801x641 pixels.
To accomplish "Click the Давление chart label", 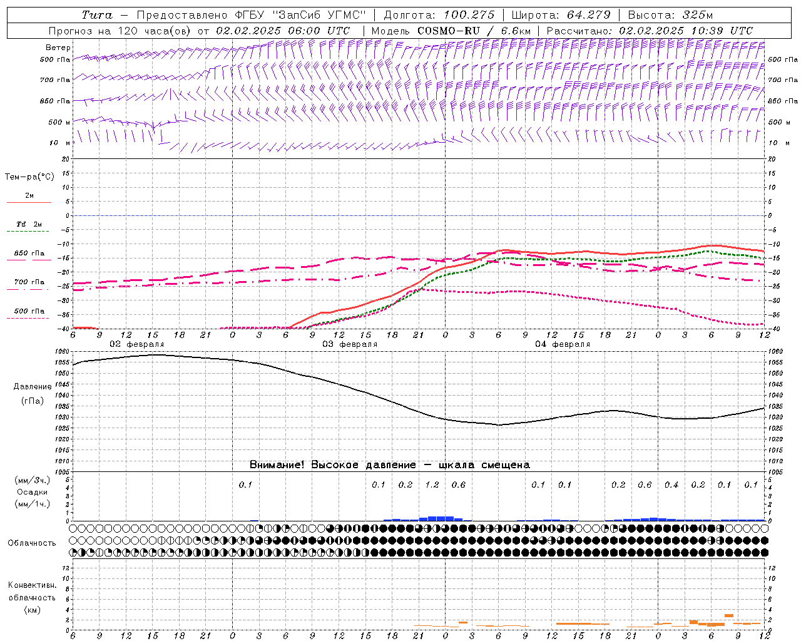I will (x=33, y=387).
